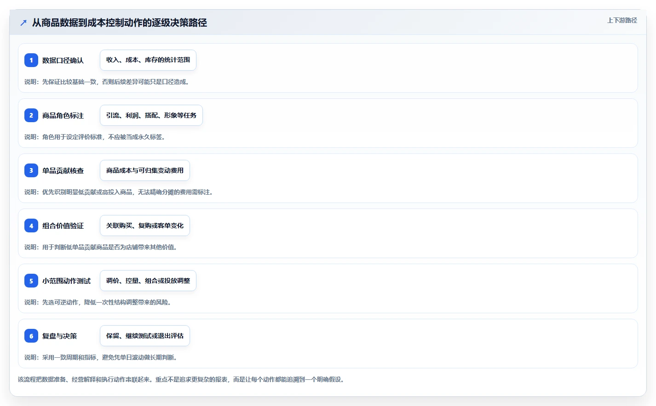
Task: Select the 商品成本与可归集变动费用 chip
Action: pos(145,170)
